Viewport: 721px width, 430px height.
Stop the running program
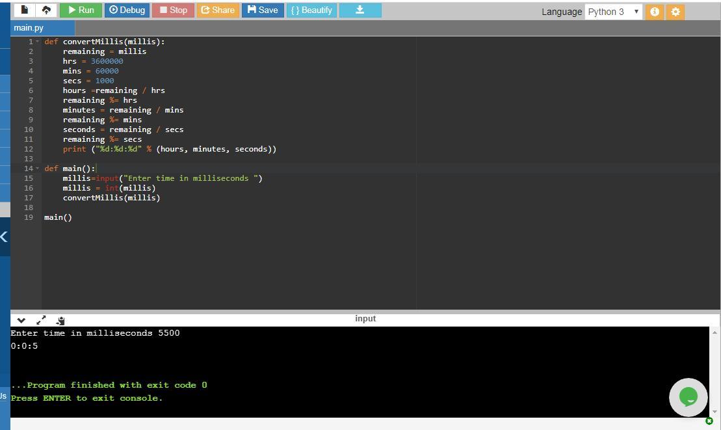173,10
